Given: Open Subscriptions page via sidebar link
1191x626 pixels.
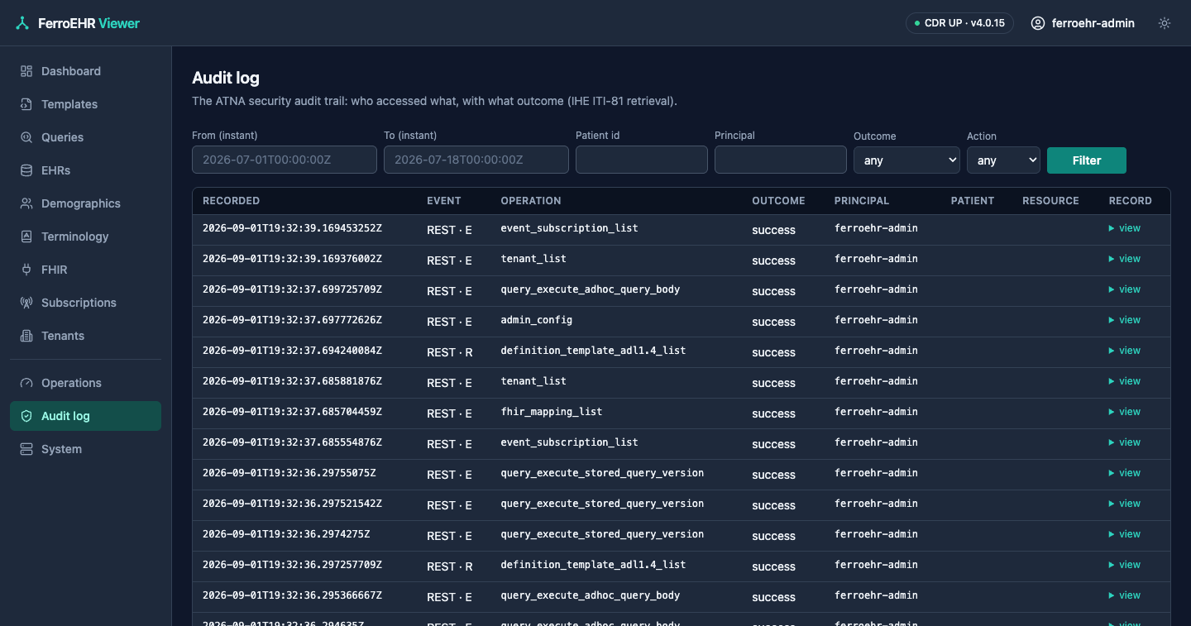Looking at the screenshot, I should click(x=85, y=303).
